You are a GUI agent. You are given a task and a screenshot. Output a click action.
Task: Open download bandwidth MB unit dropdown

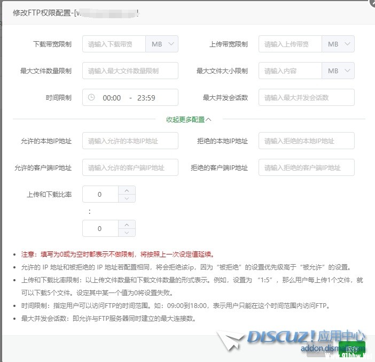[162, 44]
